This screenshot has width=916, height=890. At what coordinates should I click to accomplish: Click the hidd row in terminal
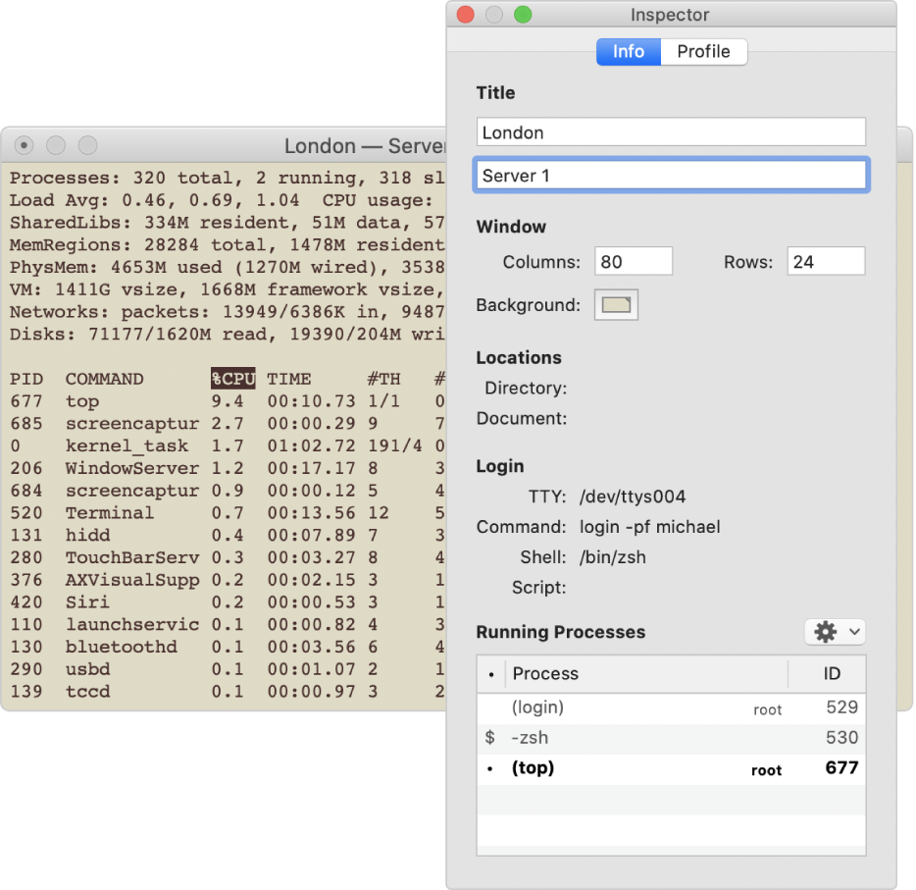point(228,536)
